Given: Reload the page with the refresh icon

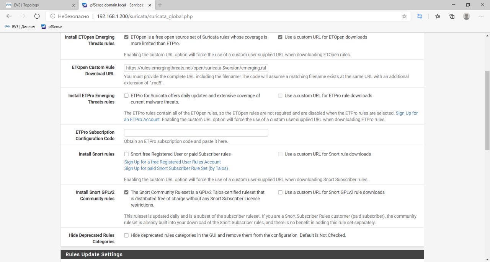Looking at the screenshot, I should point(37,16).
